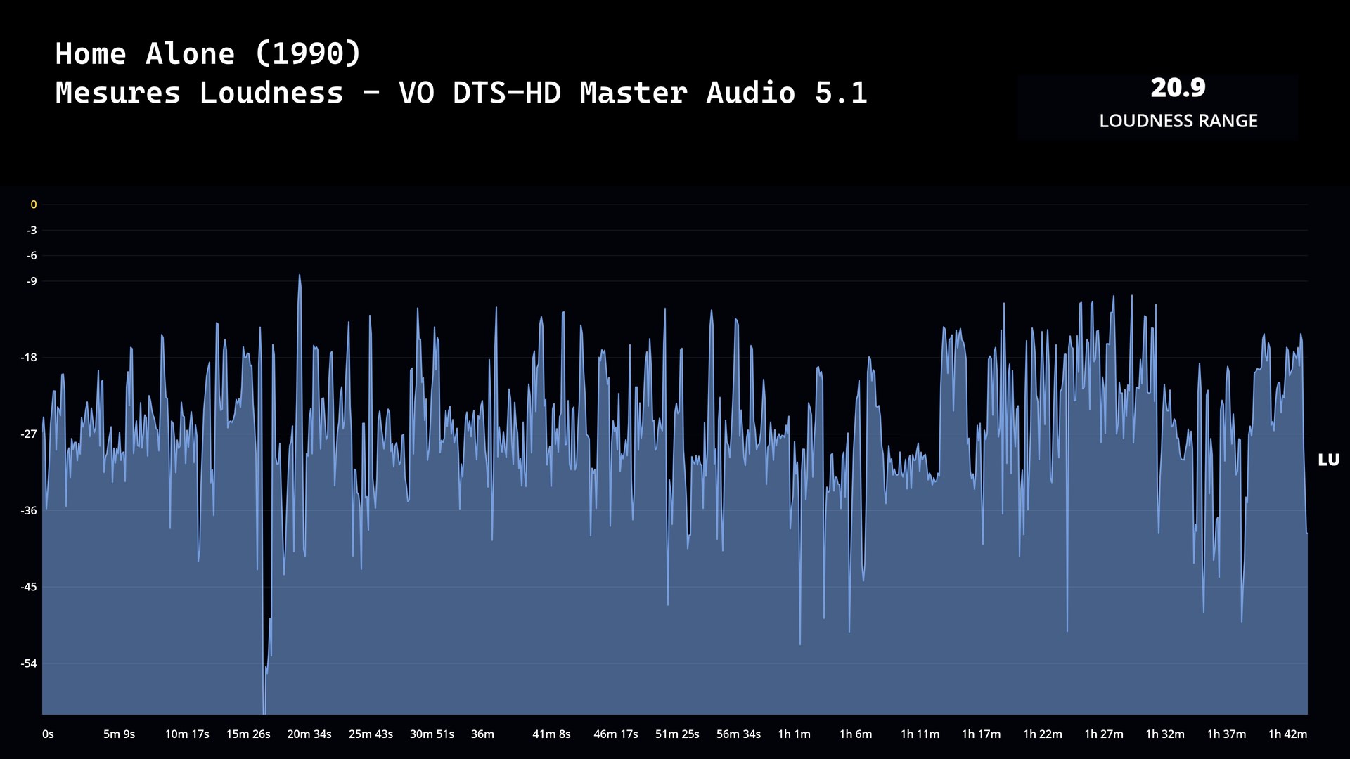Click the '1h 1m' time axis label
Image resolution: width=1350 pixels, height=759 pixels.
pyautogui.click(x=794, y=734)
